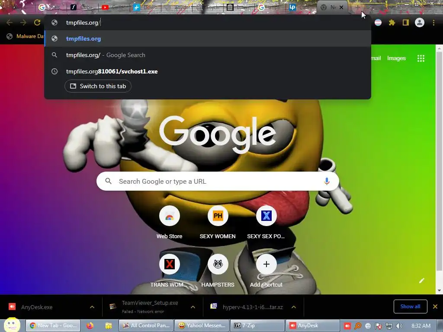Open the AnyDesk.exe downloaded file

click(x=36, y=307)
